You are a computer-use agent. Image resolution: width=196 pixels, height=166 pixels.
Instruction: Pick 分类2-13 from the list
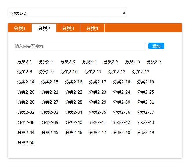[x=141, y=72]
